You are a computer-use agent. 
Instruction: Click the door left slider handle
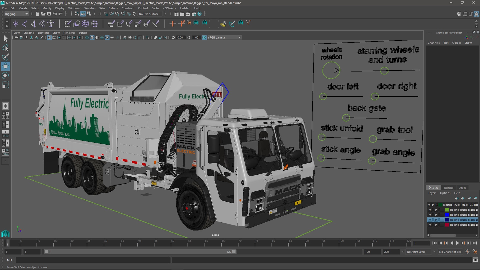(x=323, y=96)
